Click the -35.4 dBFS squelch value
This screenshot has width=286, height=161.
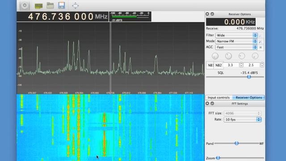249,73
